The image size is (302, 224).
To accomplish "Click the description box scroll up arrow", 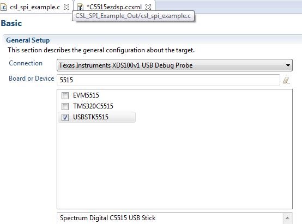I will click(287, 218).
